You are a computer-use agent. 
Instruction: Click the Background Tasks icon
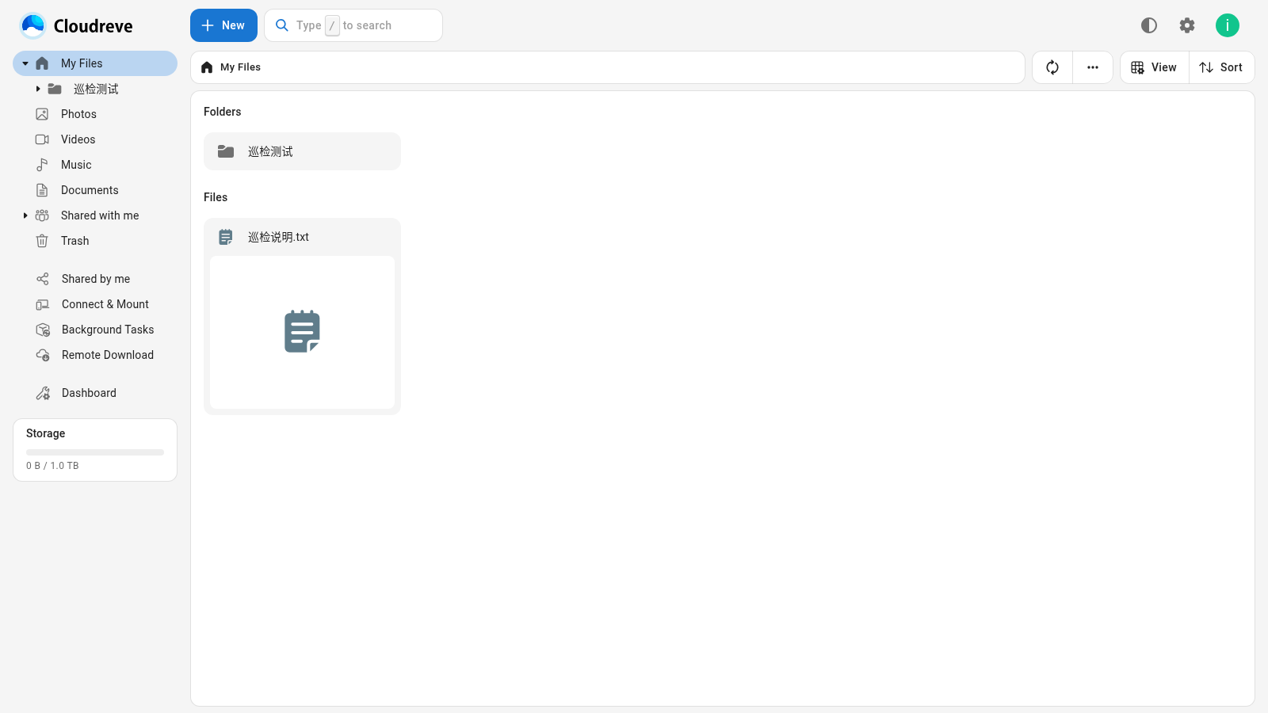click(43, 330)
